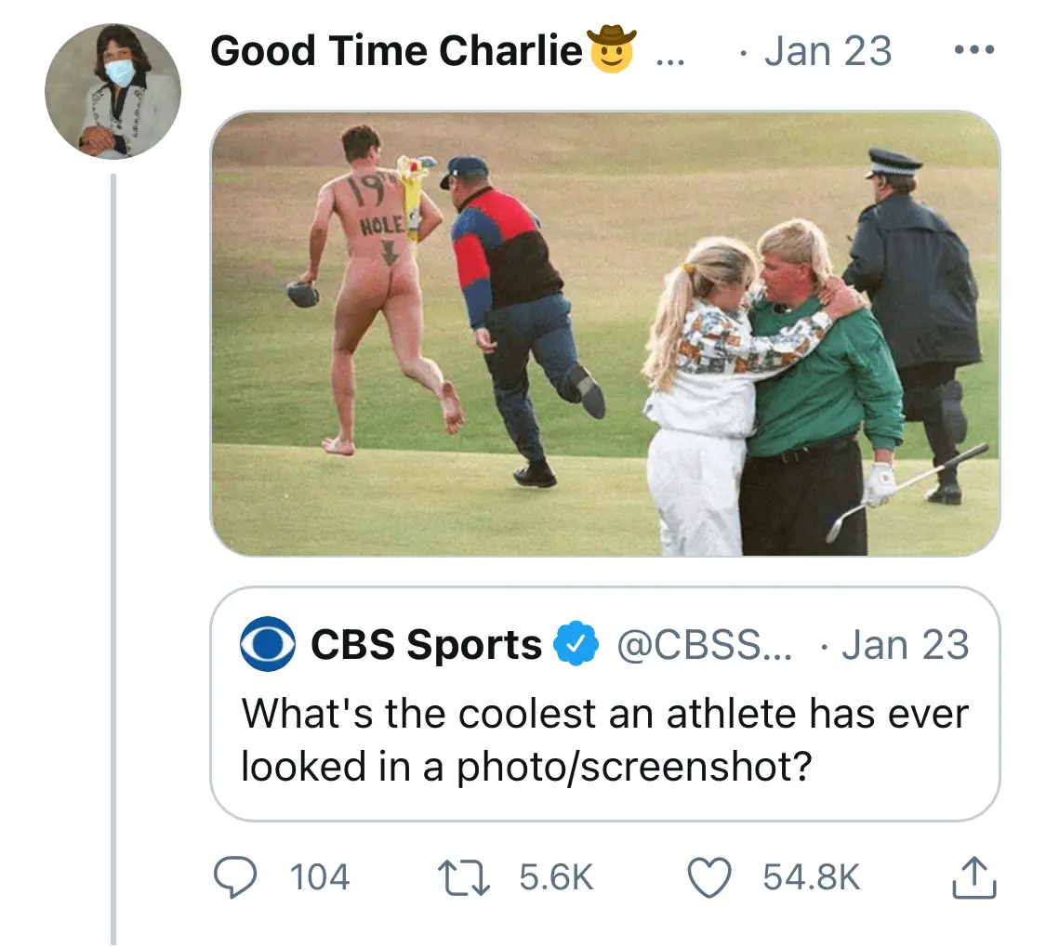This screenshot has height=947, width=1046.
Task: Click the truncated handle ellipsis after the name
Action: (x=669, y=56)
